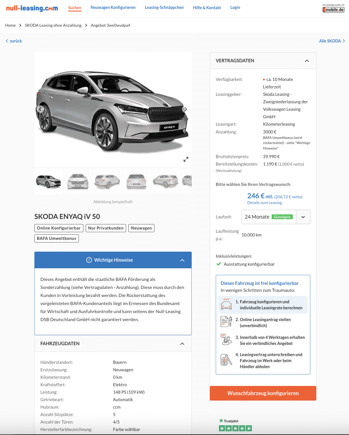Show the previous car image

(x=40, y=109)
